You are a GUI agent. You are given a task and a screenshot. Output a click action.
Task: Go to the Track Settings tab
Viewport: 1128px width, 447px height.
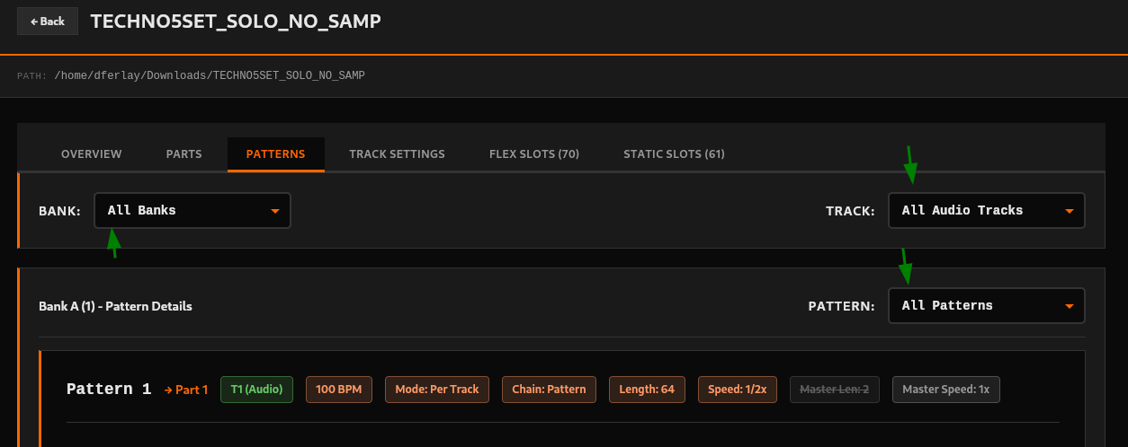click(397, 154)
